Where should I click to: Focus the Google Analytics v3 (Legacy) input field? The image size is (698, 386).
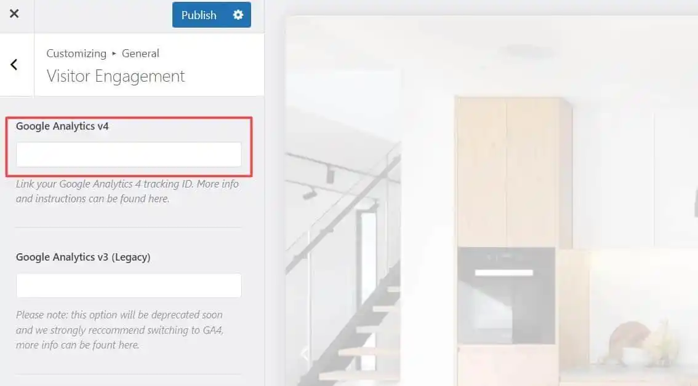tap(129, 285)
